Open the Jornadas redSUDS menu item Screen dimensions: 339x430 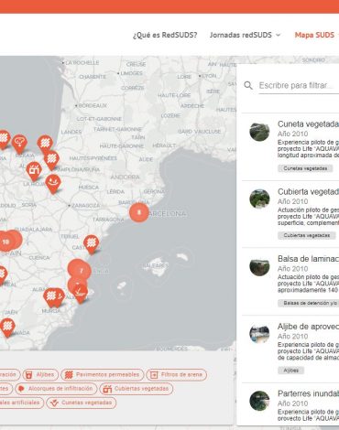tap(241, 35)
